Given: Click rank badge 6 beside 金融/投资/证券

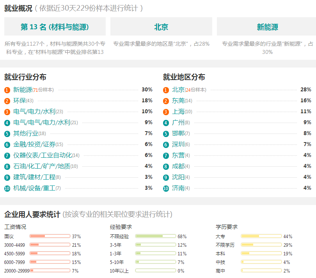Looking at the screenshot, I should coord(7,144).
